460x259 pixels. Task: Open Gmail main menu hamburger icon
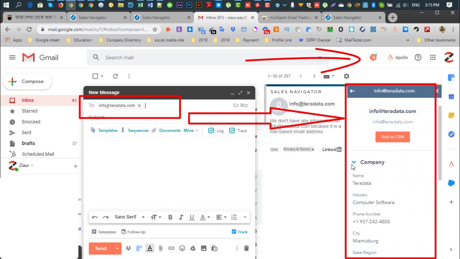[12, 58]
